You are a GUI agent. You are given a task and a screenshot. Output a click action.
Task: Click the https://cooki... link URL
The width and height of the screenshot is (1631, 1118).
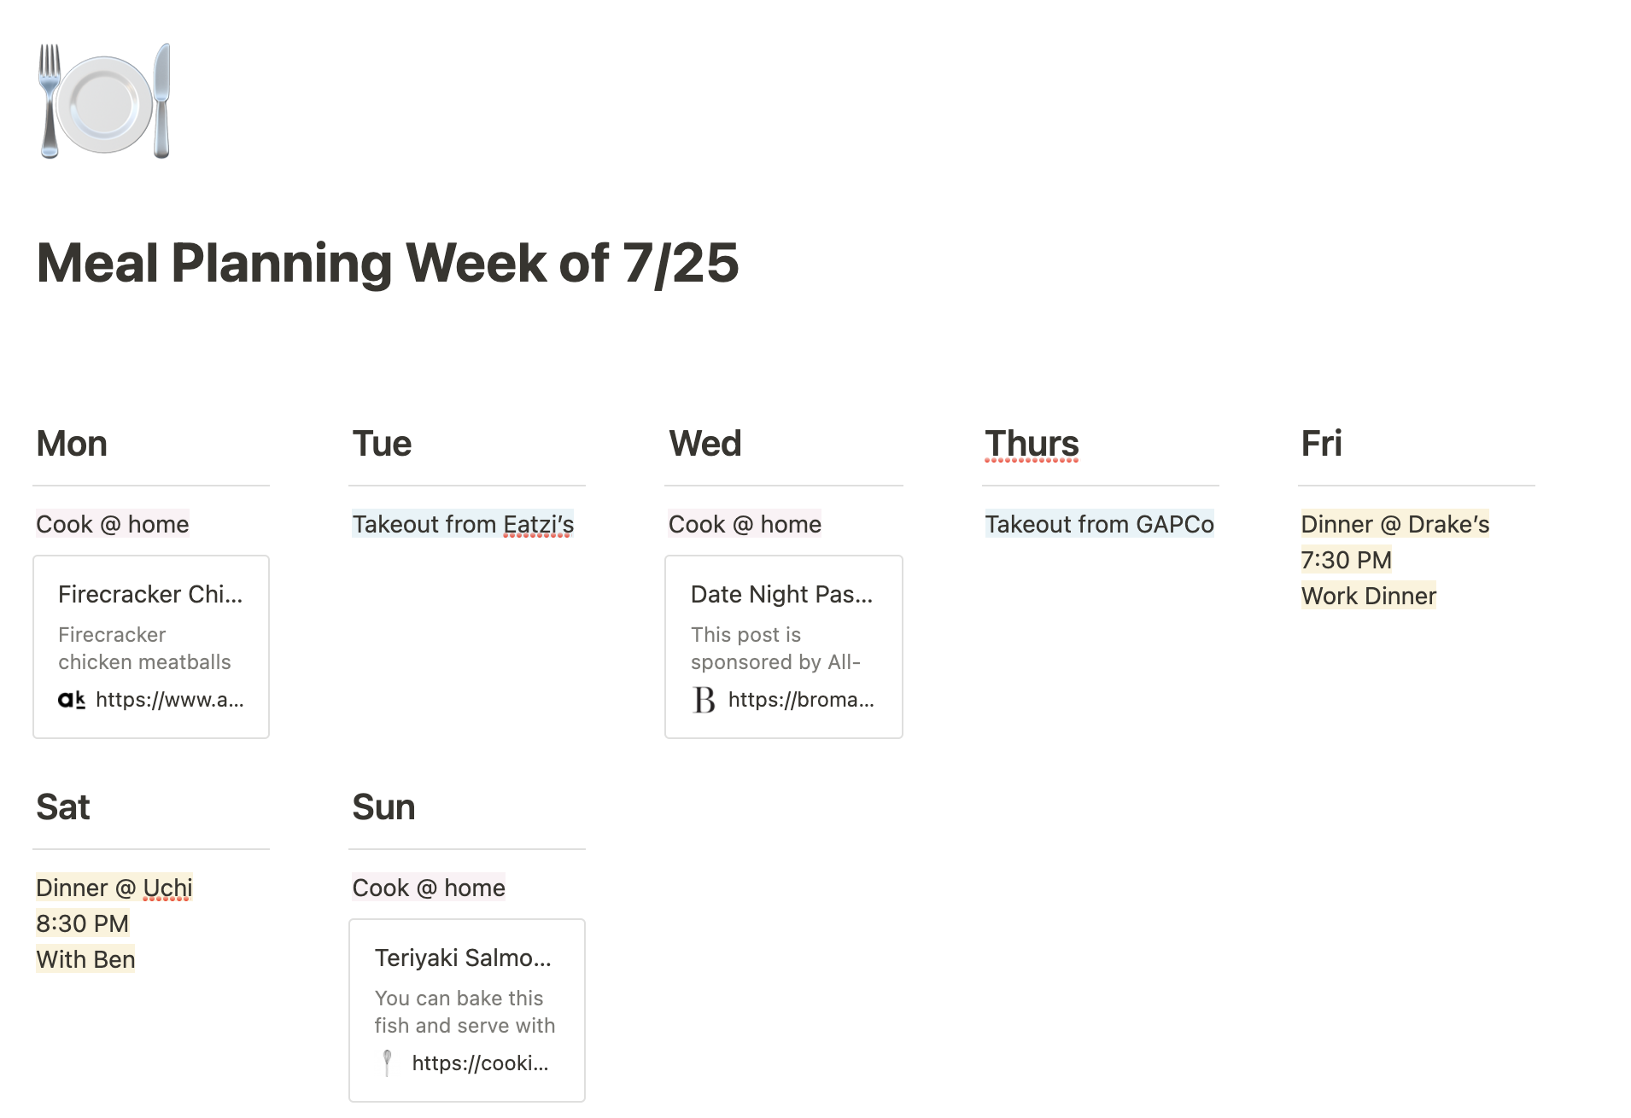[480, 1063]
